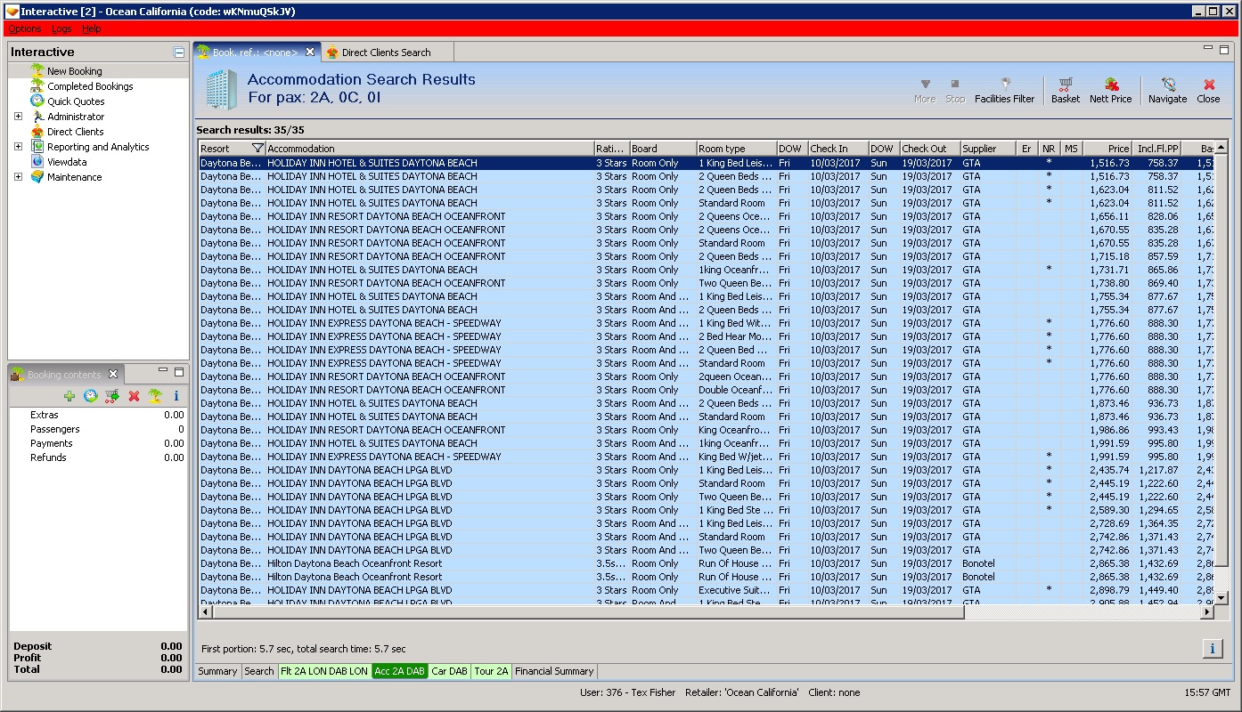
Task: Sort results by the Accommodation column header
Action: click(x=430, y=149)
